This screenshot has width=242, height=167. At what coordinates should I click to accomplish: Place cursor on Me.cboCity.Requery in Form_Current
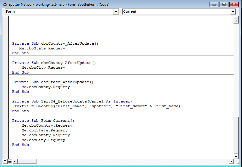point(43,140)
